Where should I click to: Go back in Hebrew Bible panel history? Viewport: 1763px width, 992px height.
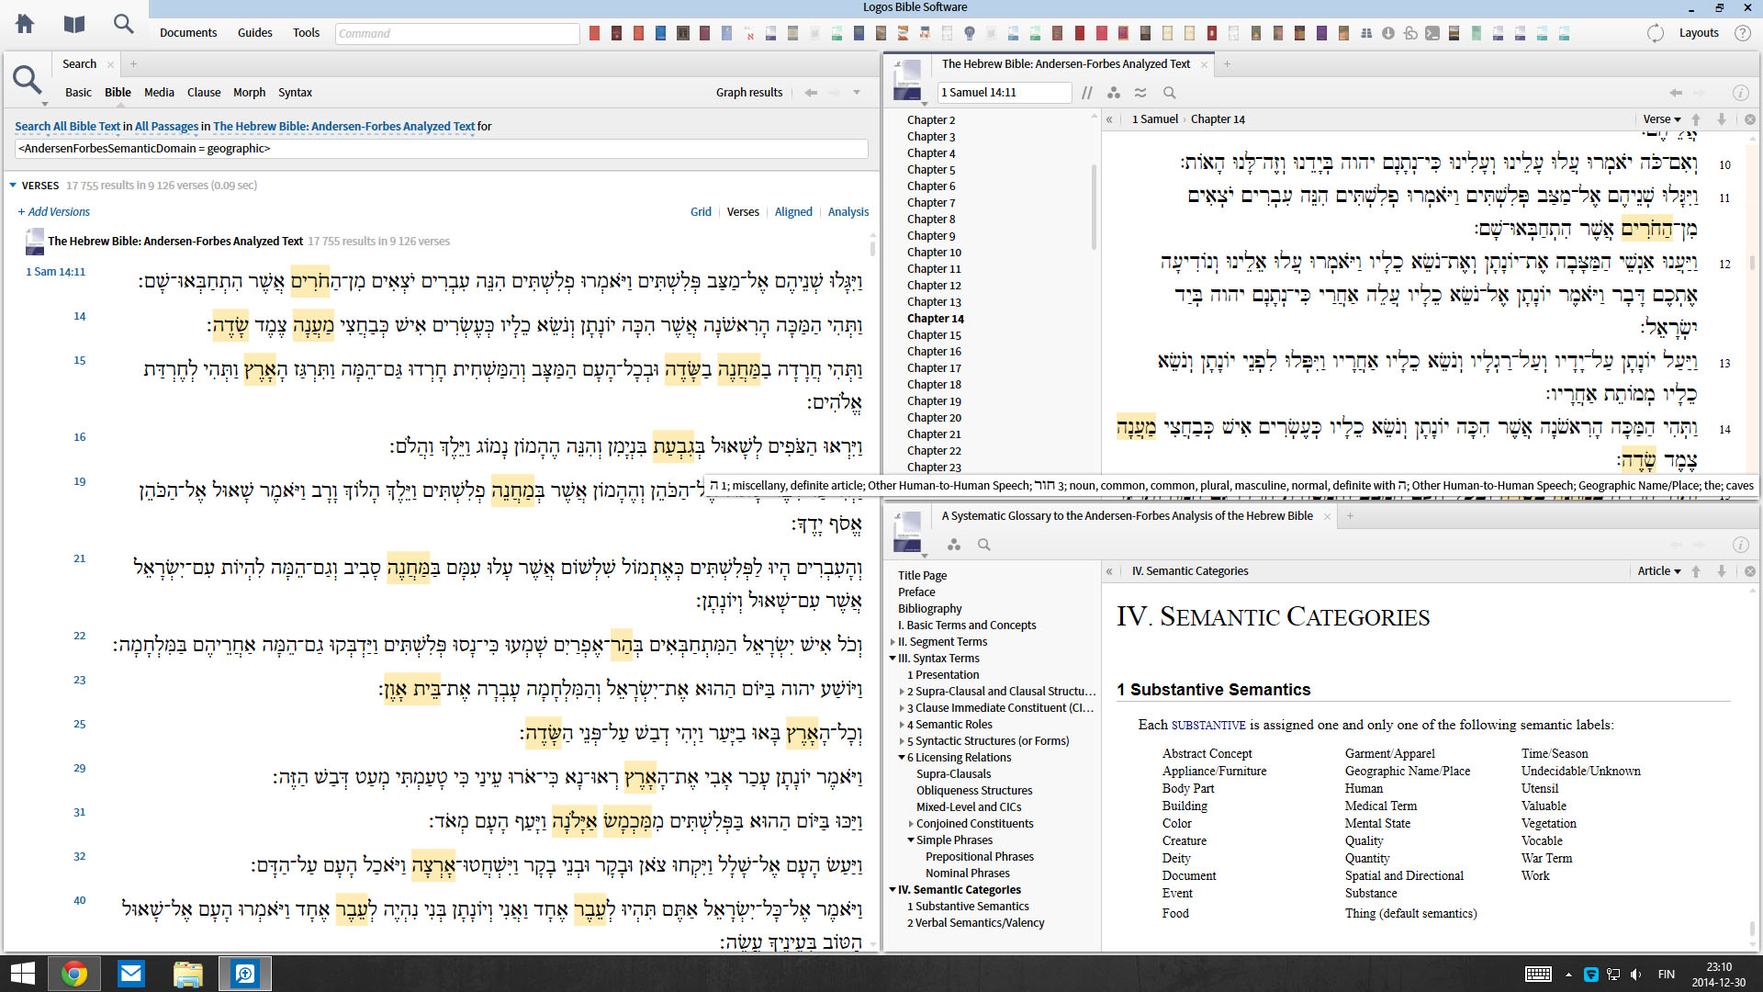pos(1676,93)
